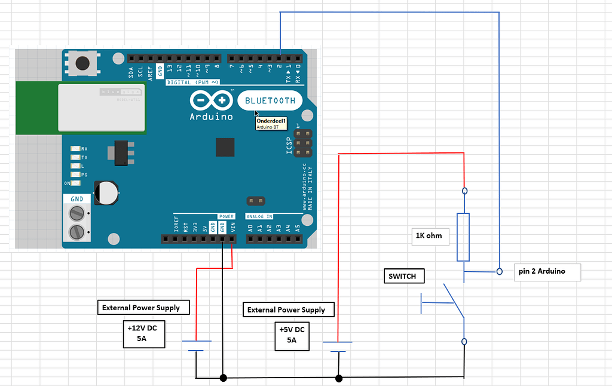This screenshot has height=386, width=612.
Task: Click the "External Power Supply" label above 12V
Action: tap(143, 307)
